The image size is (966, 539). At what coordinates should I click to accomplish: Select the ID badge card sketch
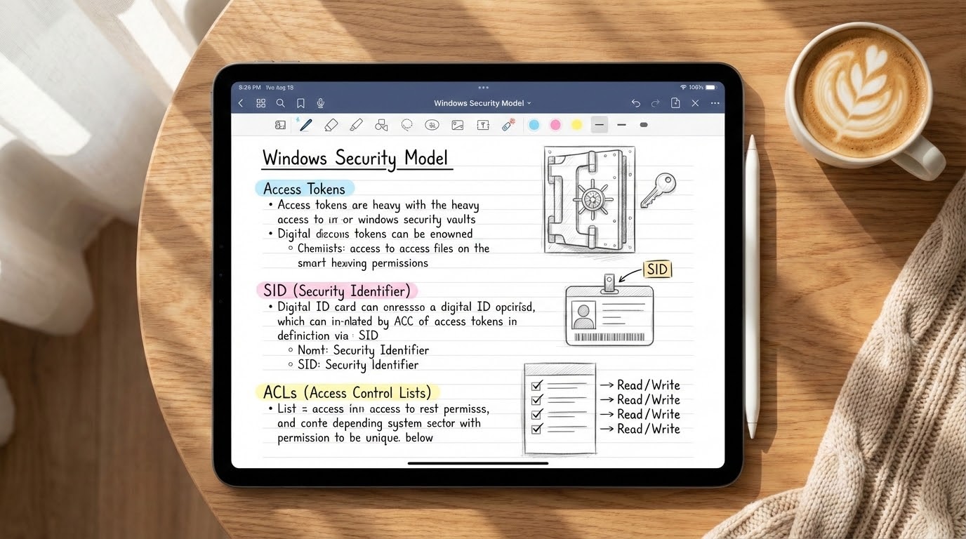tap(609, 310)
